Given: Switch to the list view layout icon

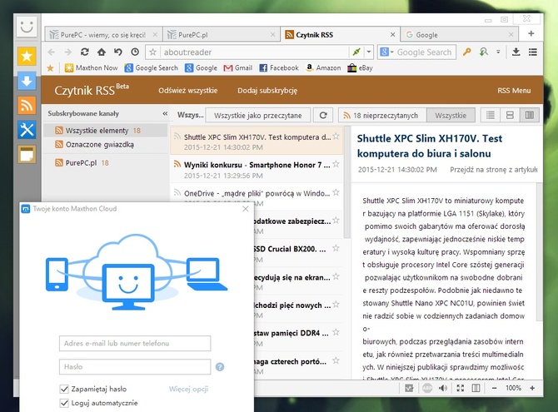Looking at the screenshot, I should (491, 115).
